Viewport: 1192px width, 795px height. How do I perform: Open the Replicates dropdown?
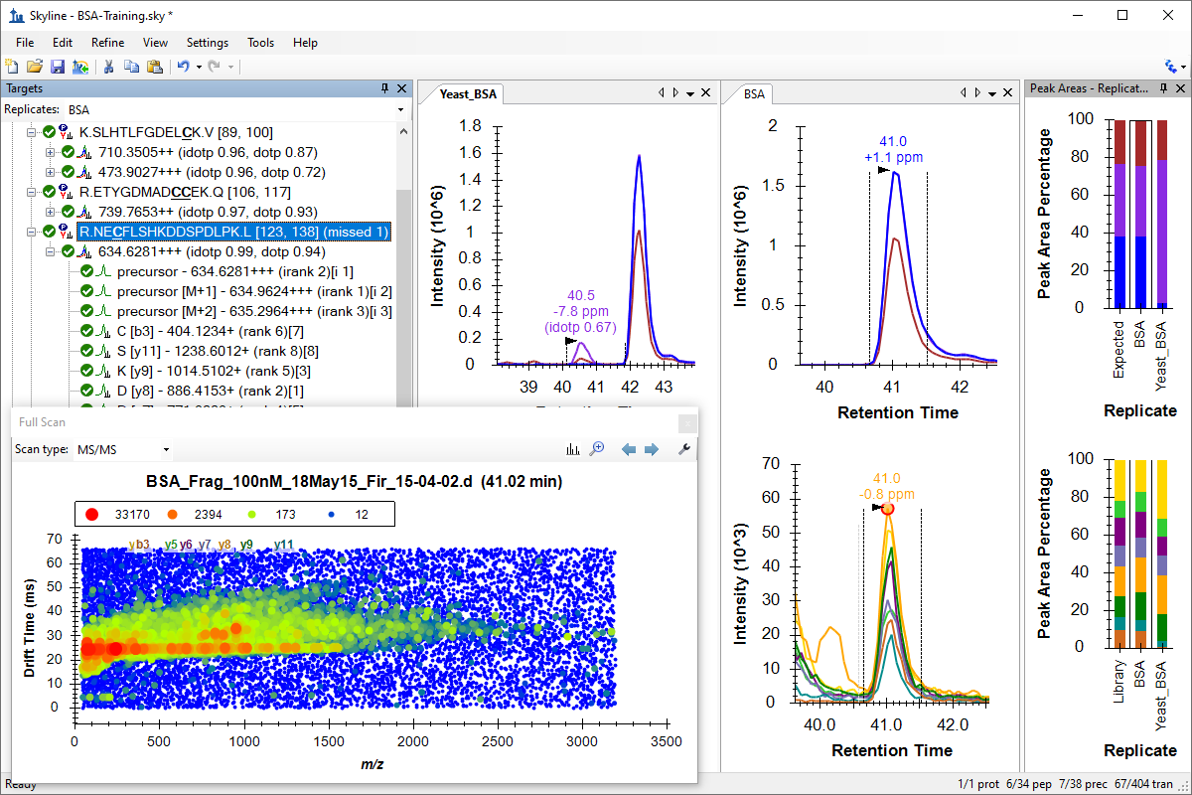[400, 109]
